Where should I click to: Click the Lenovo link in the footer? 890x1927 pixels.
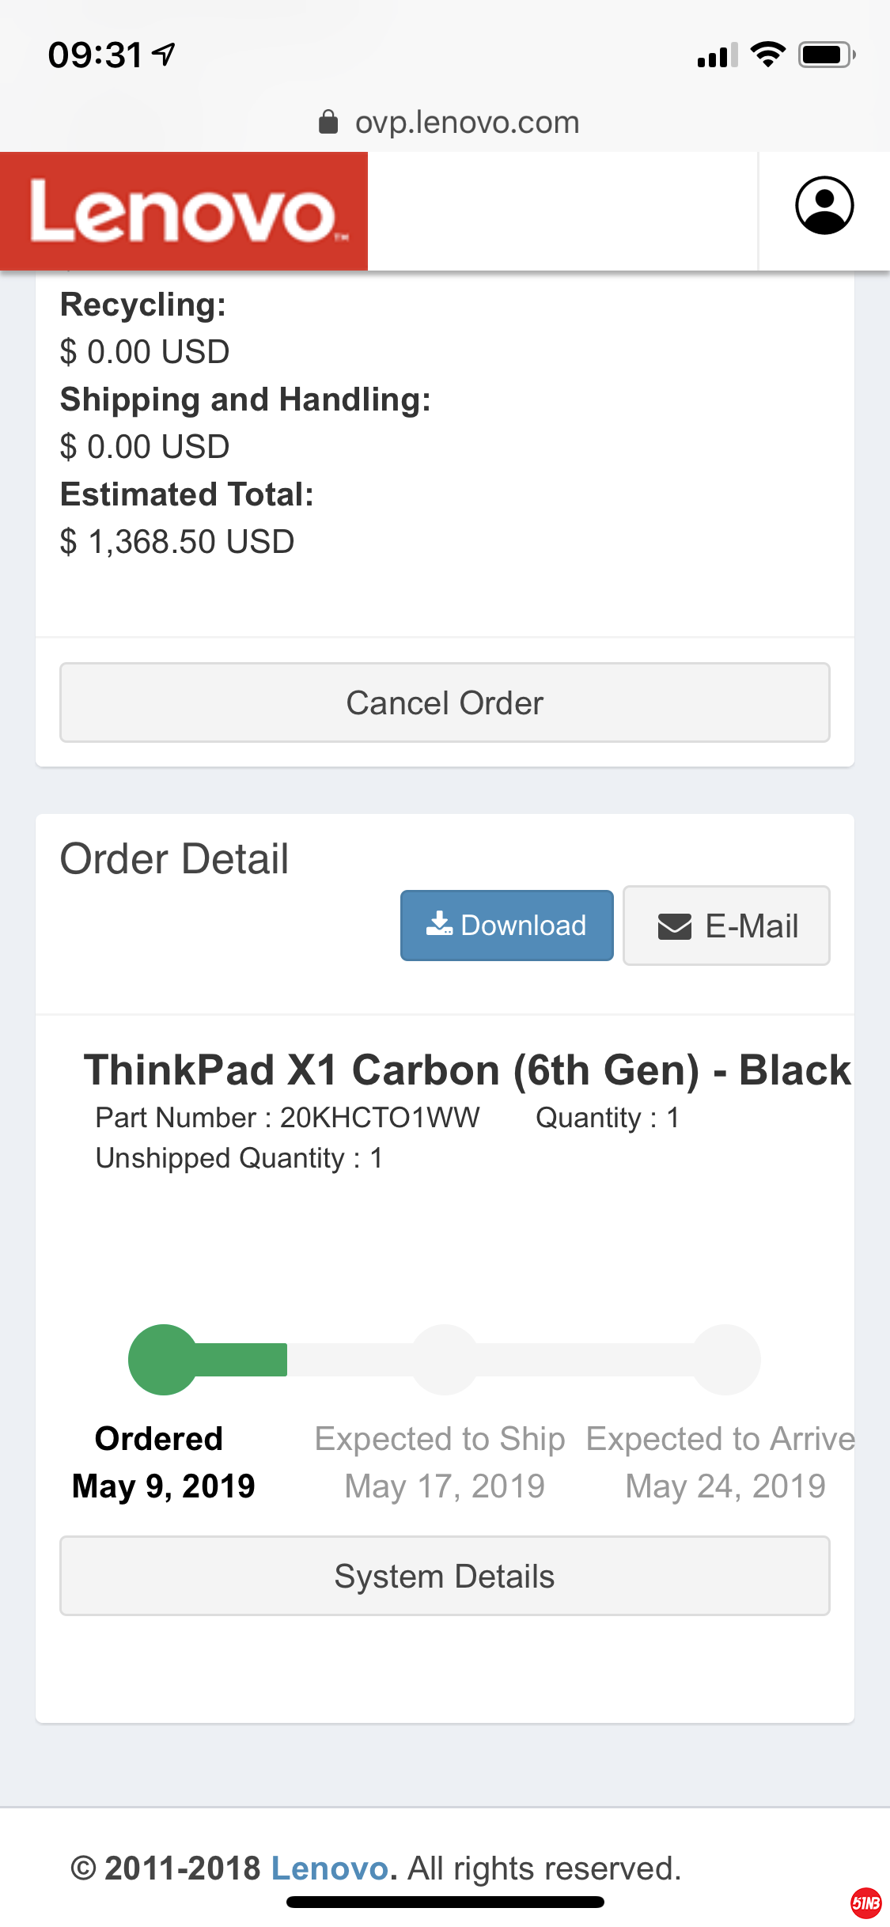tap(330, 1868)
